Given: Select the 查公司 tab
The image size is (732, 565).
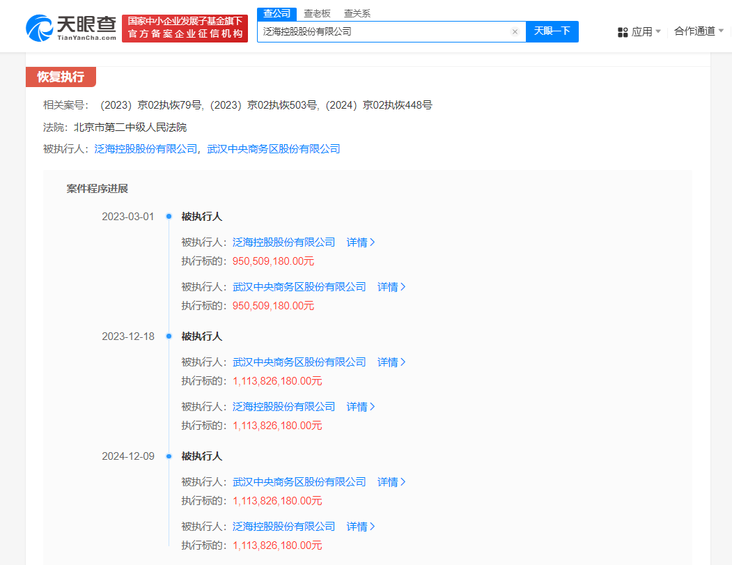Looking at the screenshot, I should [277, 13].
